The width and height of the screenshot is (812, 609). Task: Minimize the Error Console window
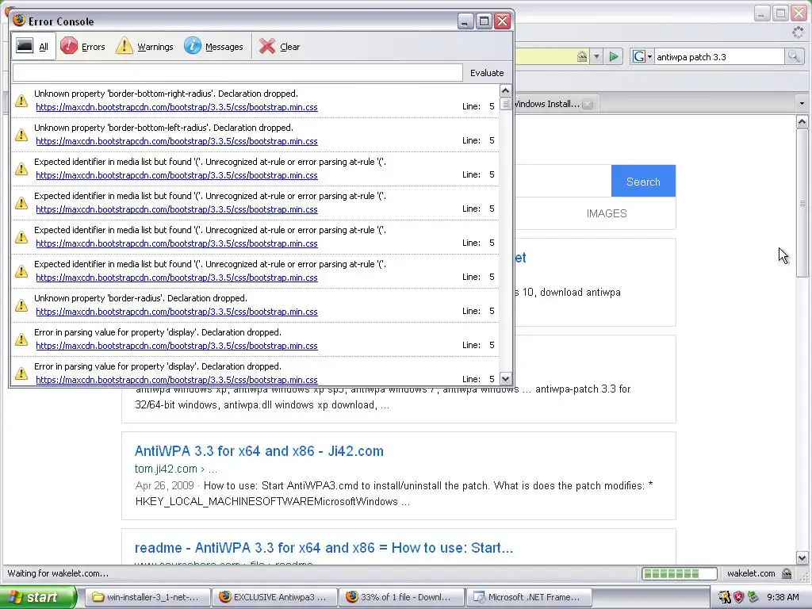(465, 21)
